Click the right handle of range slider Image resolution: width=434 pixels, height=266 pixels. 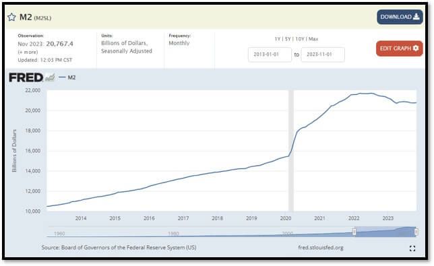tap(416, 232)
